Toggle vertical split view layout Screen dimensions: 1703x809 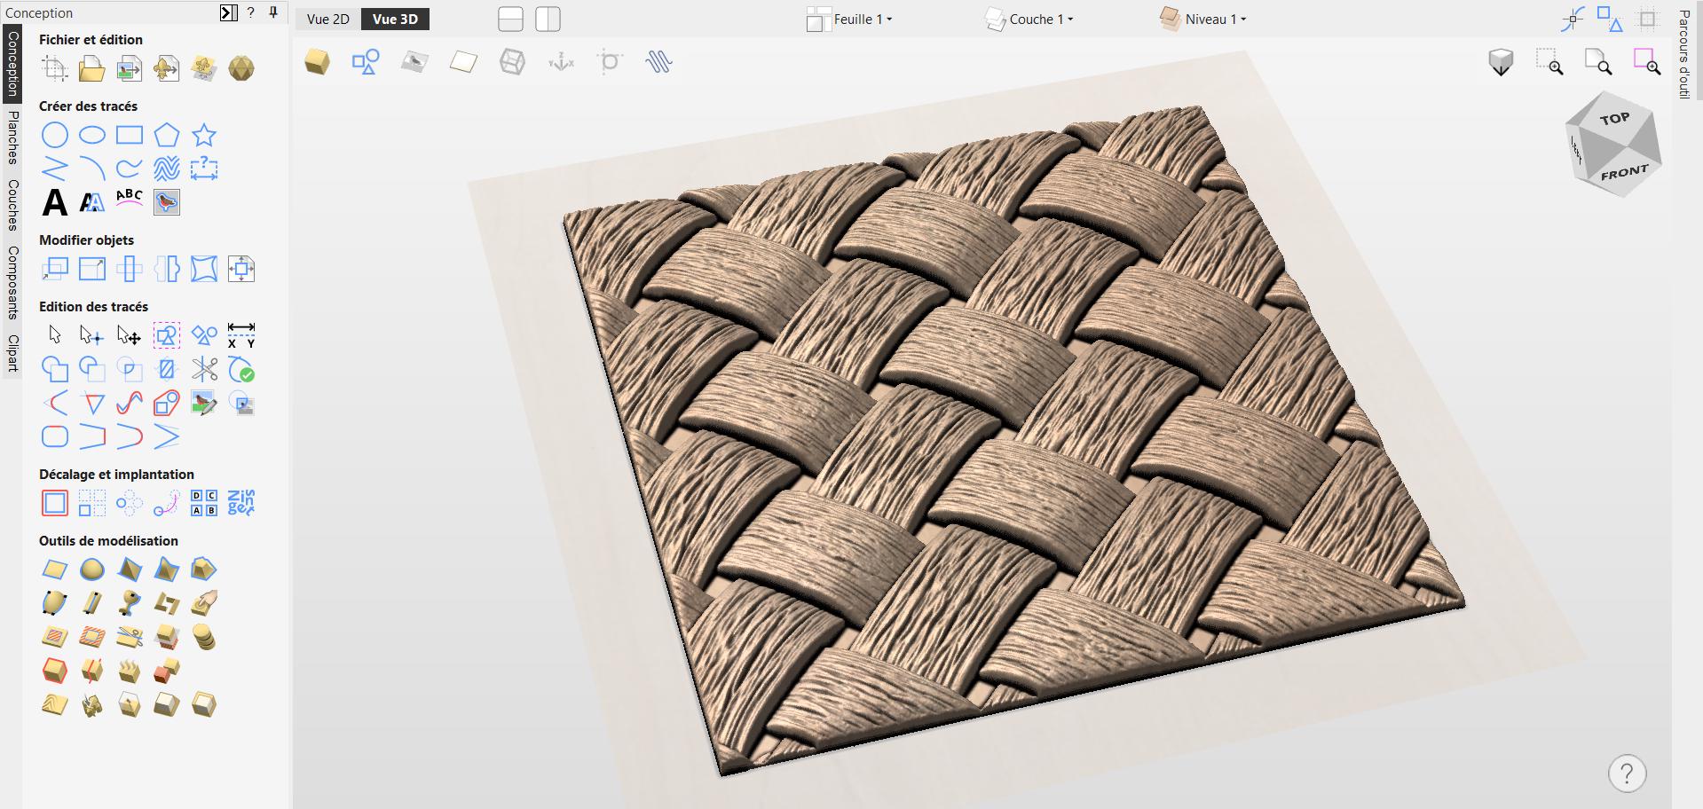tap(548, 20)
